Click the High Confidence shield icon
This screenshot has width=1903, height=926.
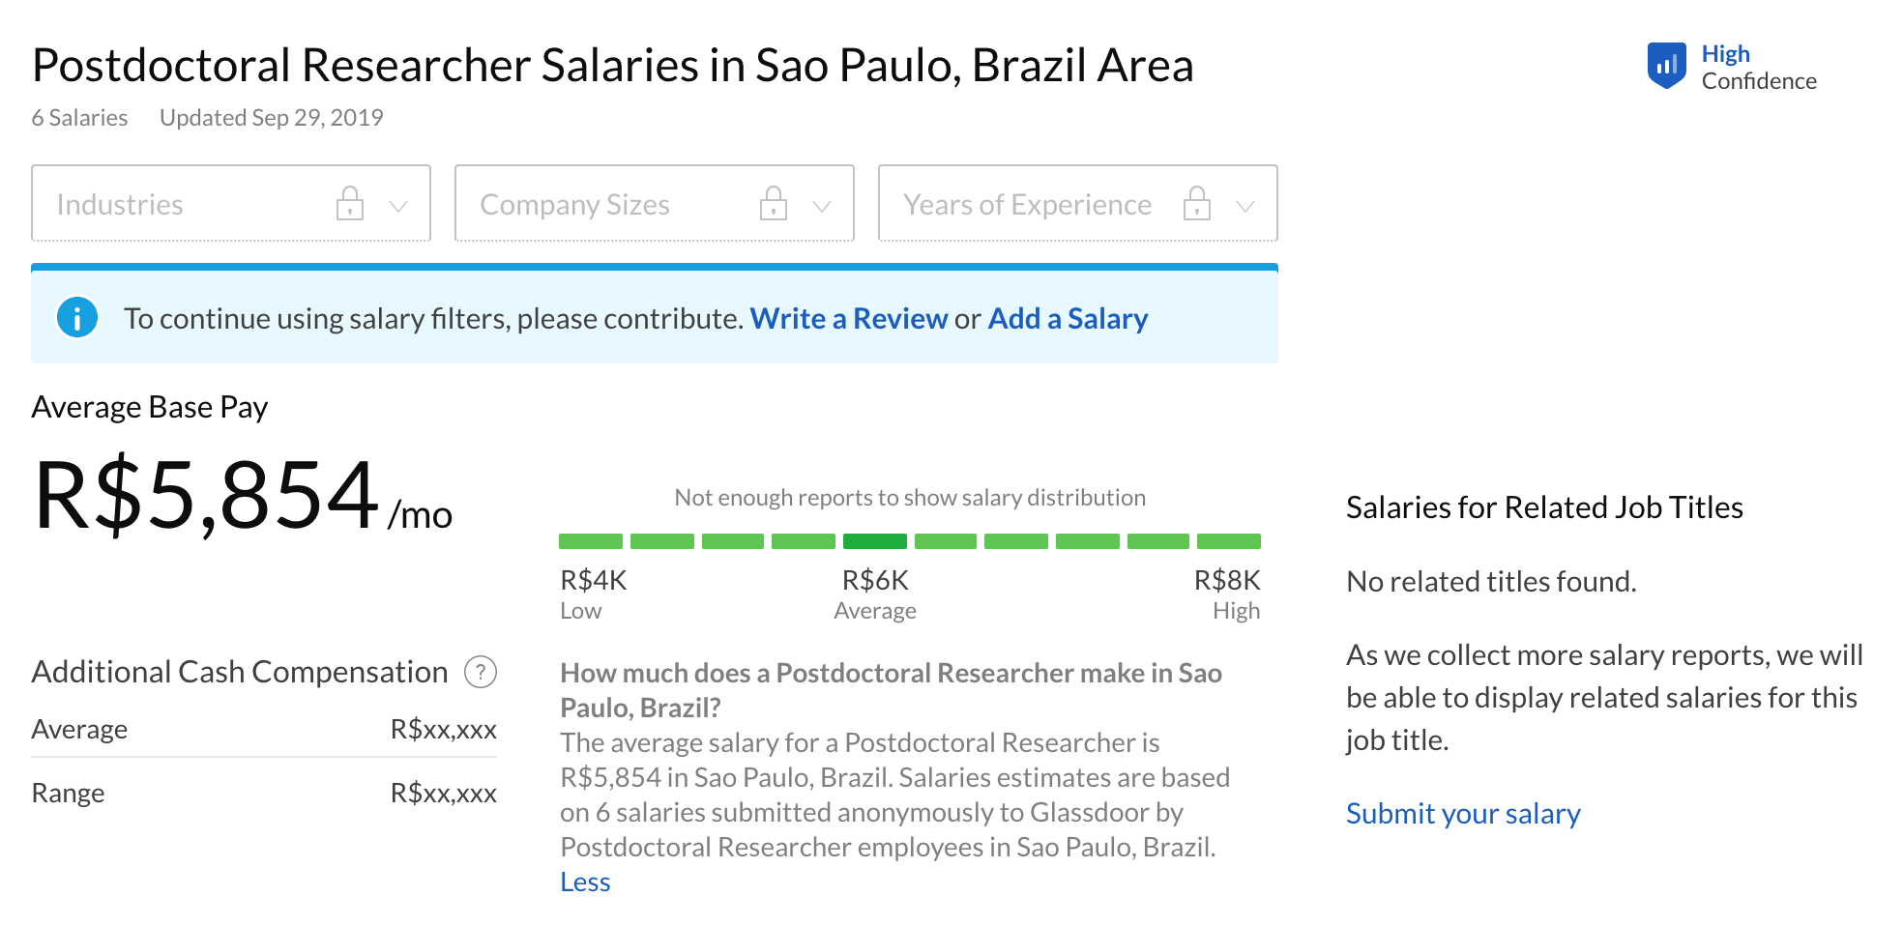pos(1666,66)
